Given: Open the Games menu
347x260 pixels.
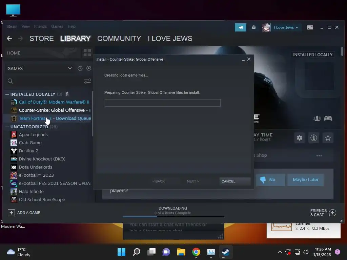Looking at the screenshot, I should [x=57, y=26].
